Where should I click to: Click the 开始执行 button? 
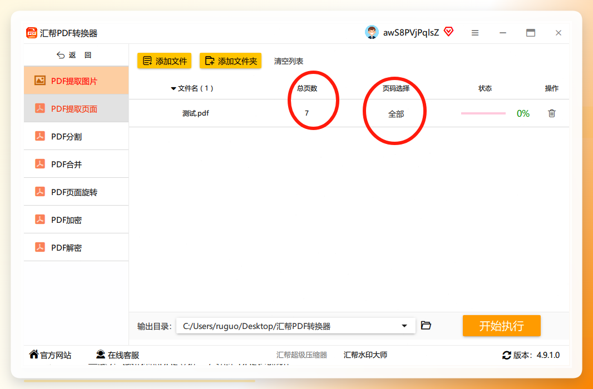tap(501, 326)
